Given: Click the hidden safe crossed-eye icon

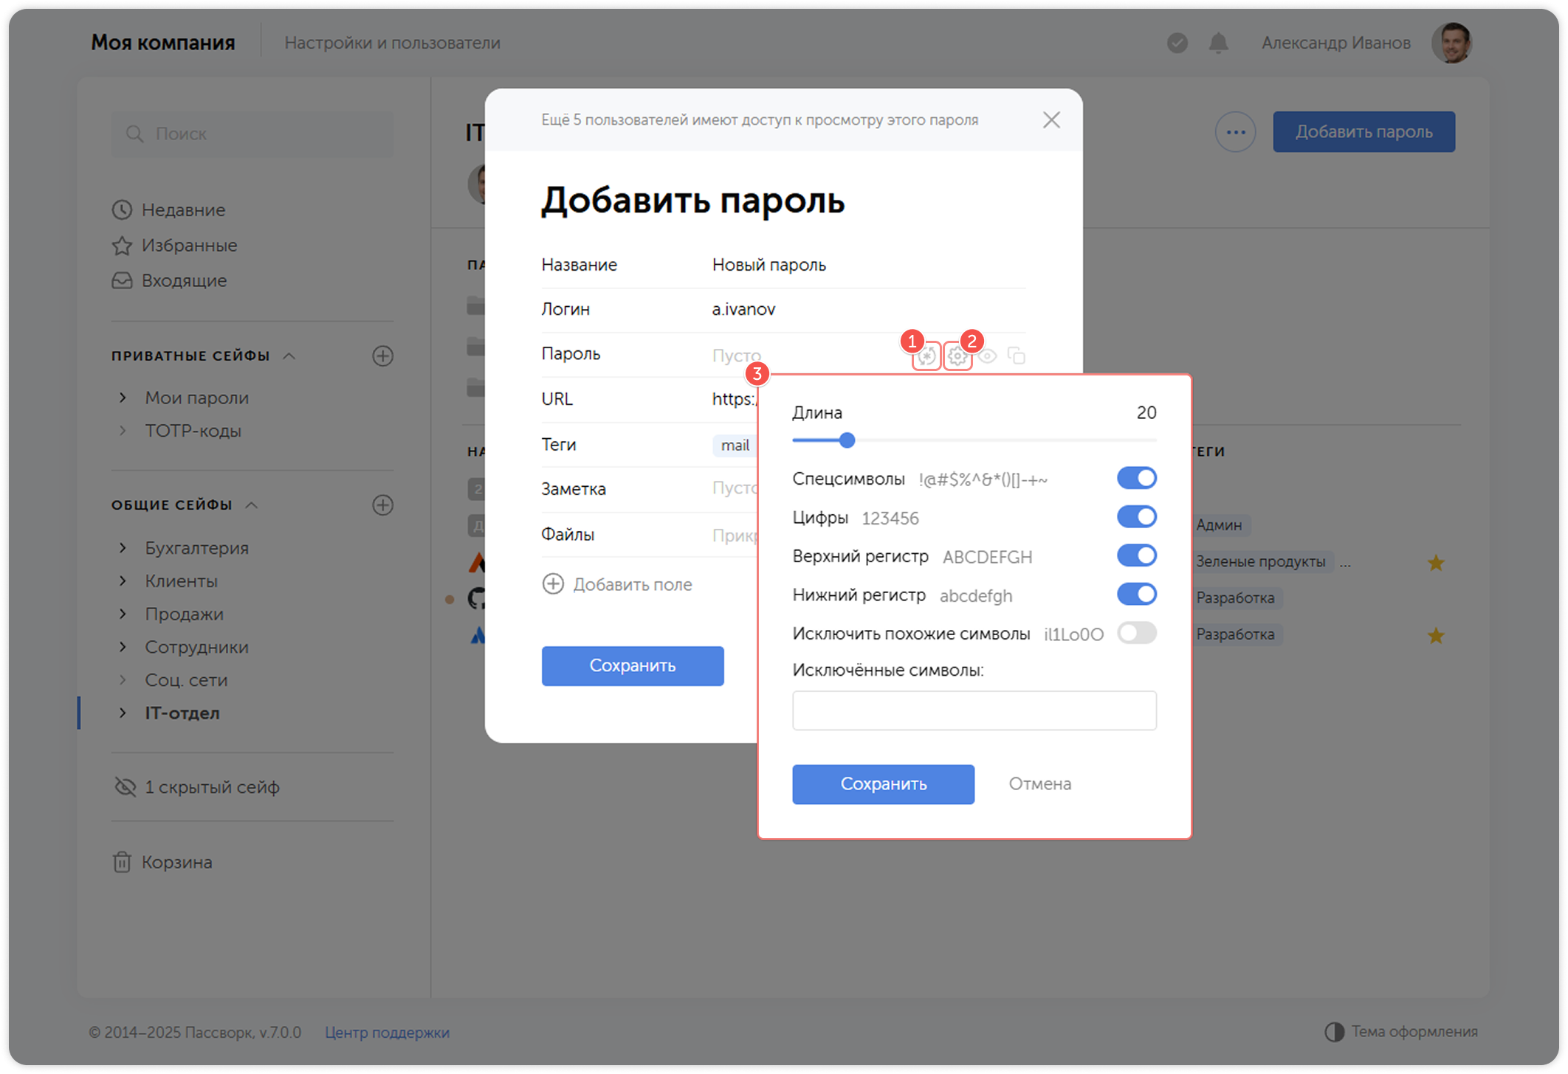Looking at the screenshot, I should point(125,787).
